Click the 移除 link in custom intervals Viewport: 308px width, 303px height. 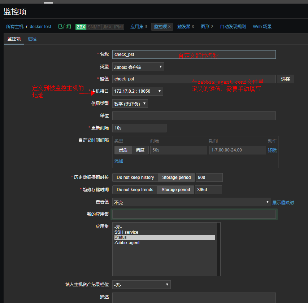(272, 150)
